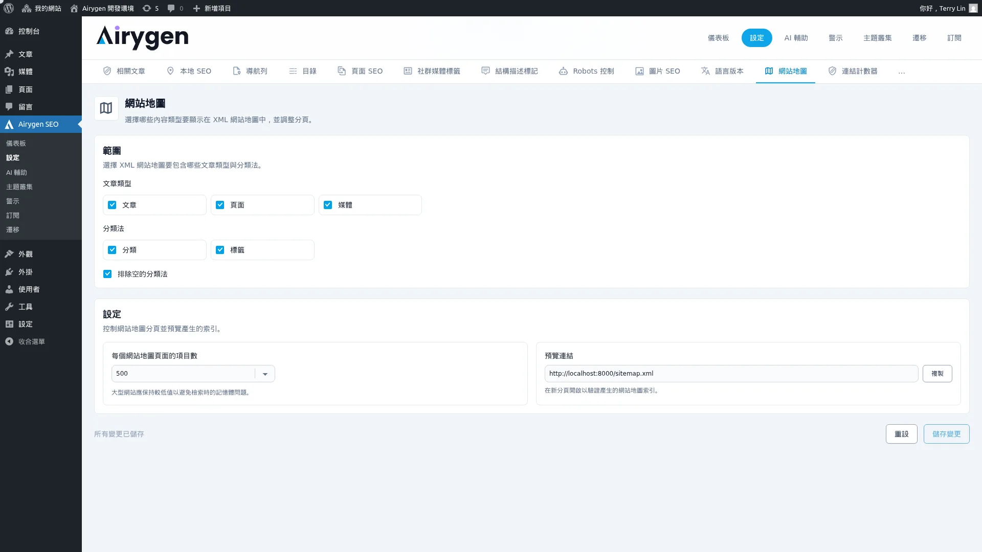The image size is (982, 552).
Task: Click the WordPress logo icon
Action: pos(9,8)
